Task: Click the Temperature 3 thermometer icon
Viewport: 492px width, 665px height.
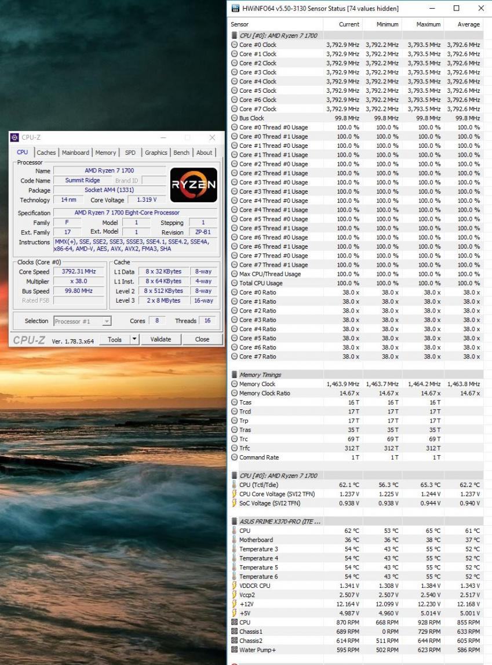Action: (234, 549)
